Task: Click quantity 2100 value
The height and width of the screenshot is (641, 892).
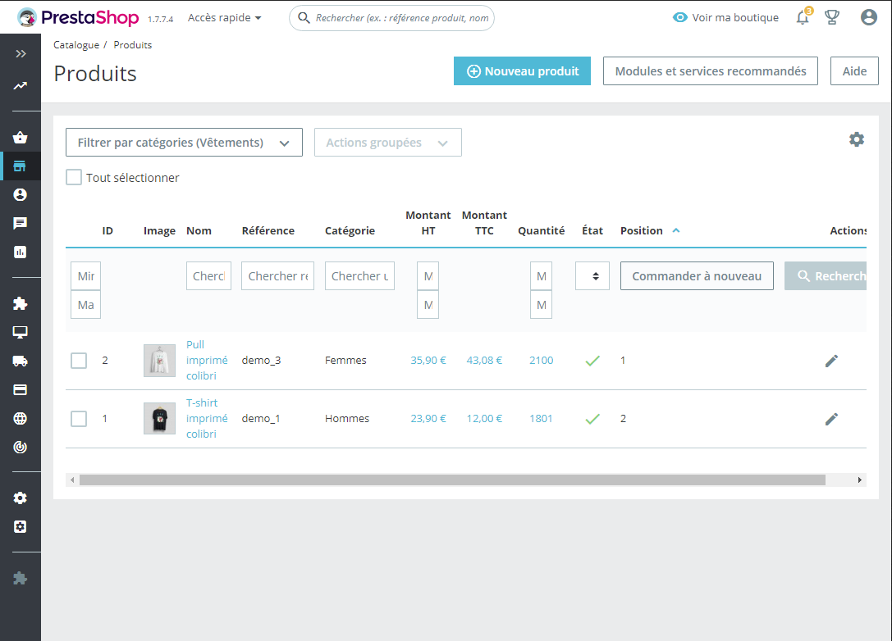Action: coord(541,361)
